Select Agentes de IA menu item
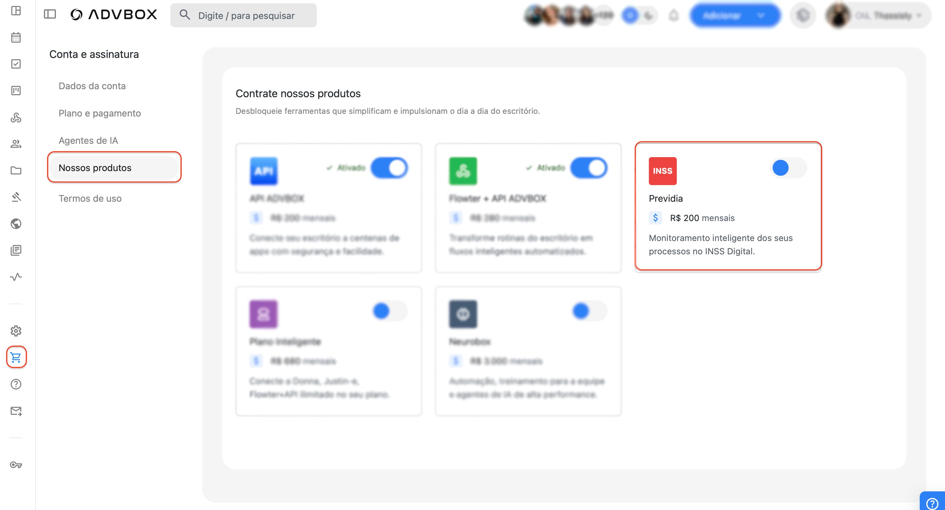Viewport: 945px width, 510px height. coord(88,140)
